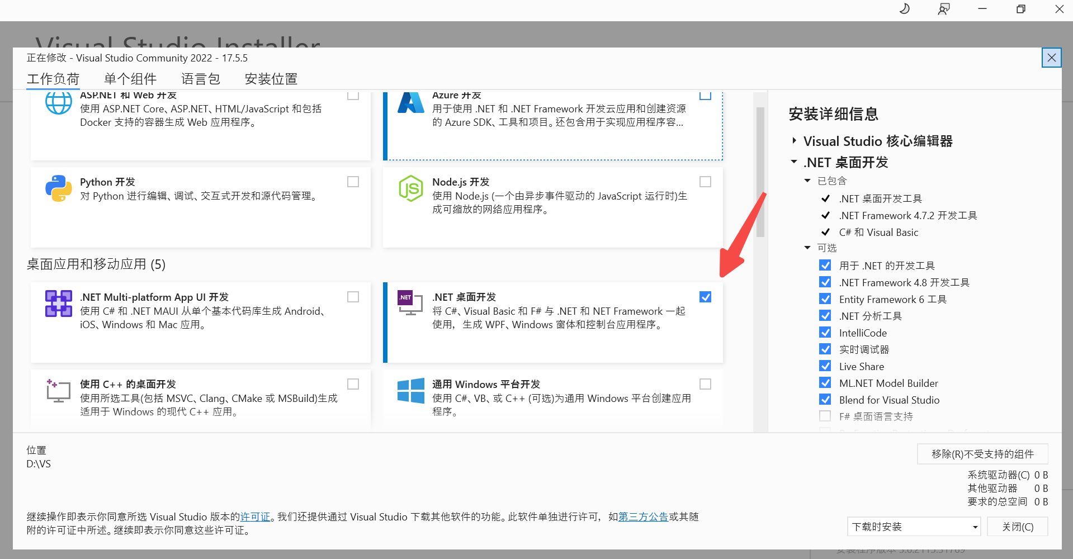Click the dialog title 正在修改 Visual Studio Community 2022
Viewport: 1073px width, 559px height.
pyautogui.click(x=137, y=58)
